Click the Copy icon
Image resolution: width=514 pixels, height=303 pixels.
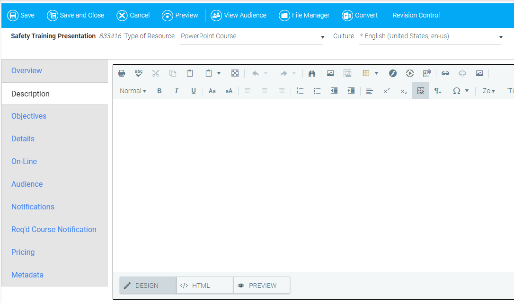[173, 73]
